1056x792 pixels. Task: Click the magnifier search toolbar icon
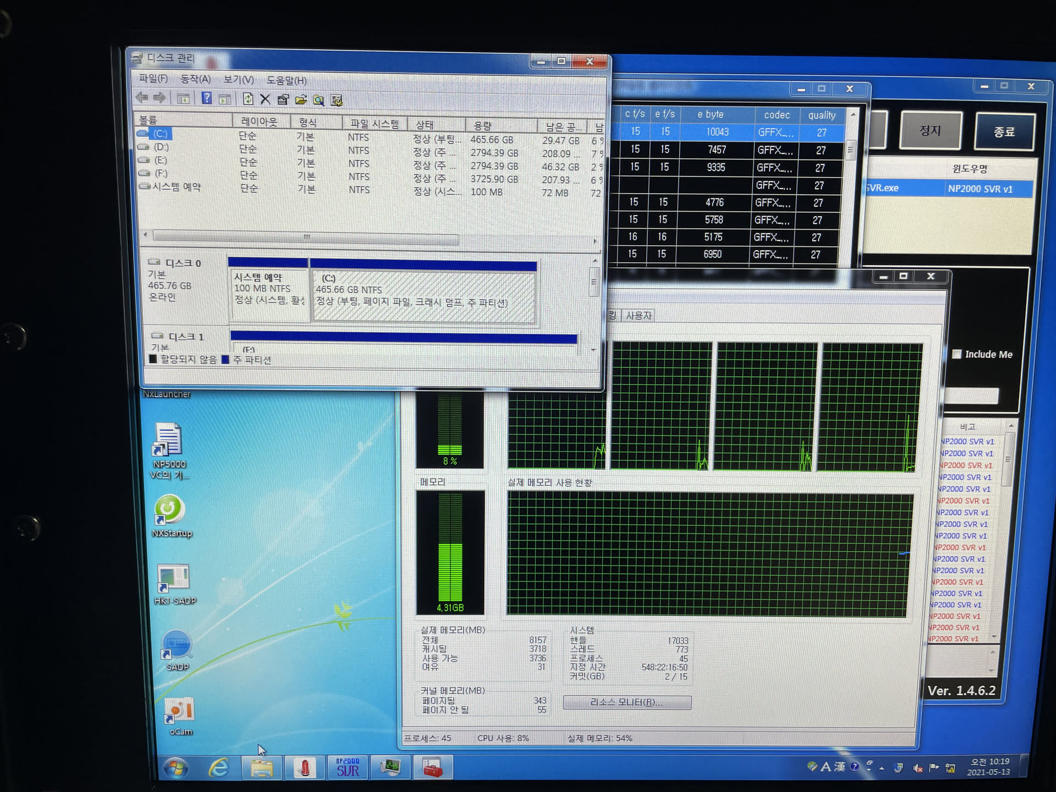(x=318, y=100)
